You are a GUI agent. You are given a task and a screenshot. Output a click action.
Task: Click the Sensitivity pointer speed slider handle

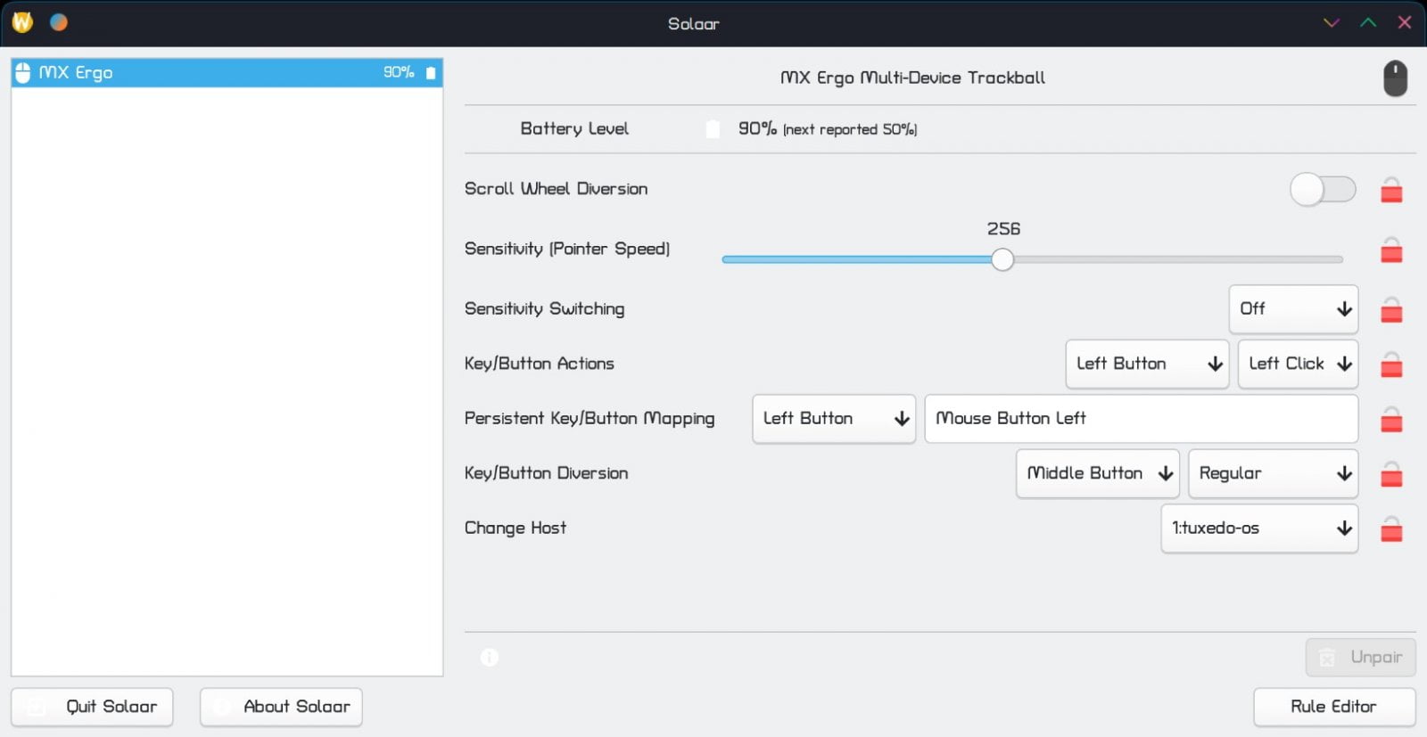pyautogui.click(x=1002, y=259)
